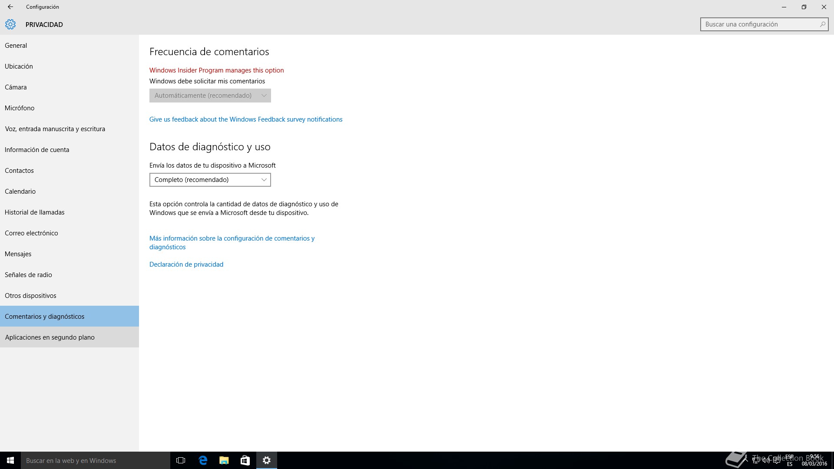
Task: Select General in the privacy sidebar
Action: coord(69,45)
